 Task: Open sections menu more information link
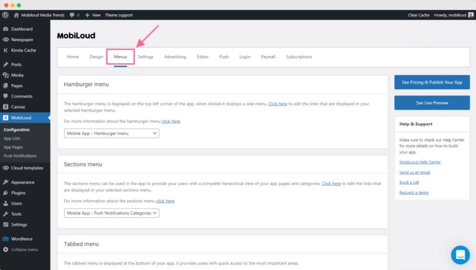(165, 201)
